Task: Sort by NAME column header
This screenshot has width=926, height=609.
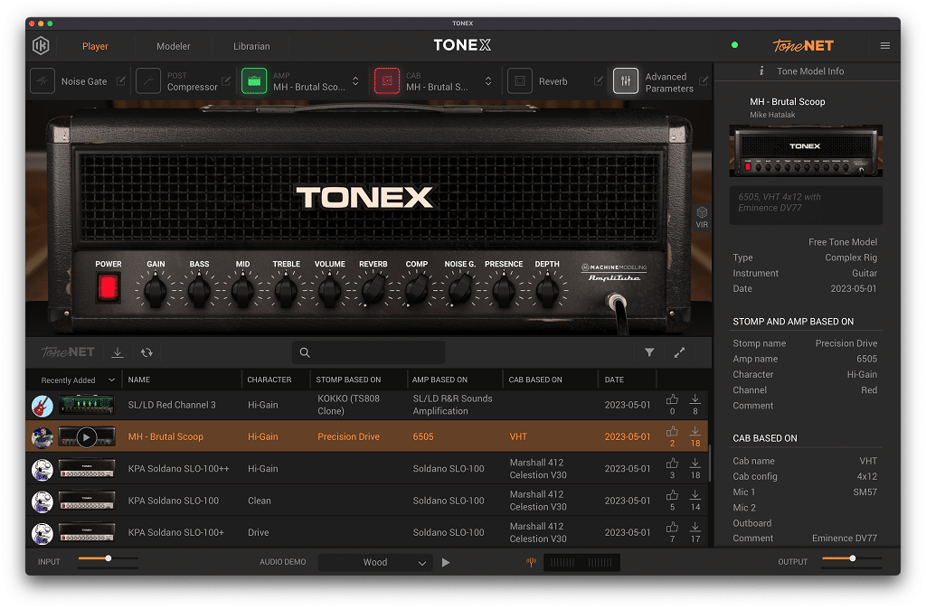Action: [139, 379]
